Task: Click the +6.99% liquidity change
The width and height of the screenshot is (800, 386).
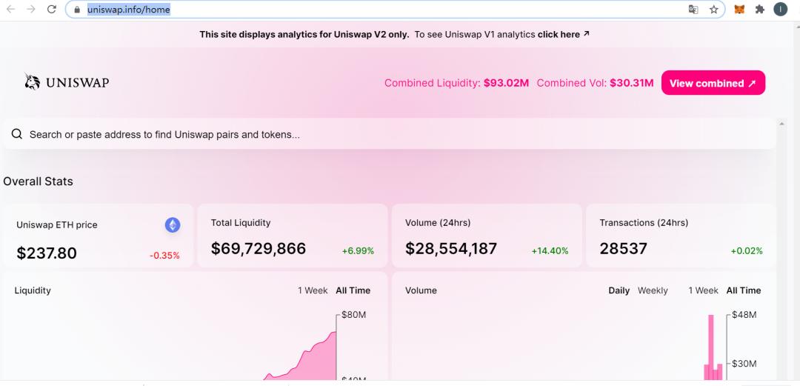Action: click(x=359, y=250)
